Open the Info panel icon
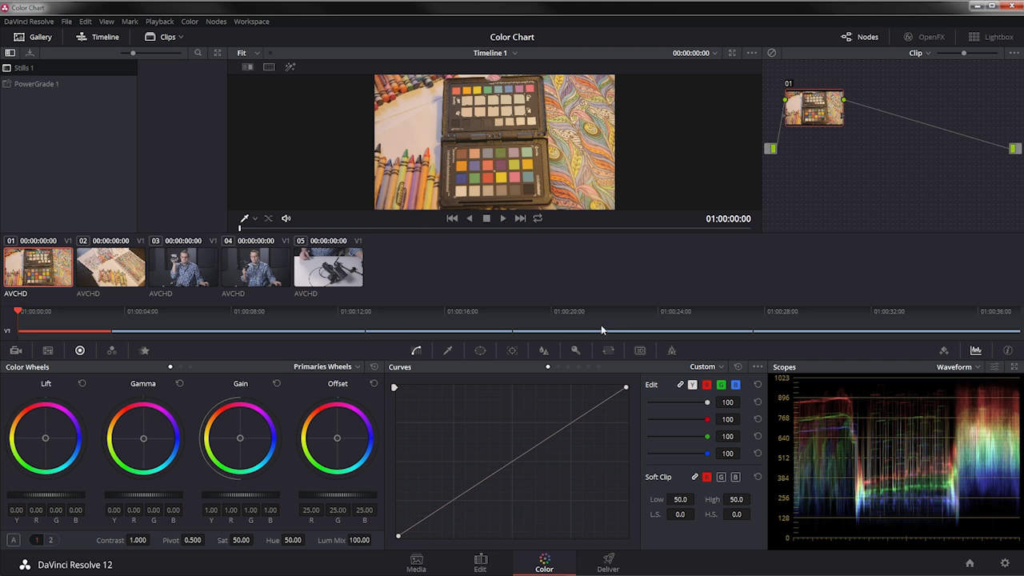This screenshot has width=1024, height=576. pyautogui.click(x=1008, y=350)
